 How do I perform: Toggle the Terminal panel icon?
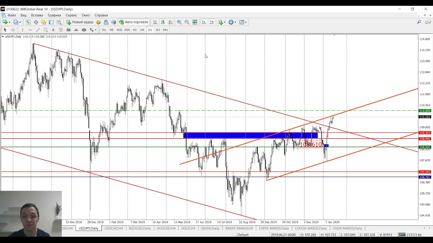tap(51, 22)
